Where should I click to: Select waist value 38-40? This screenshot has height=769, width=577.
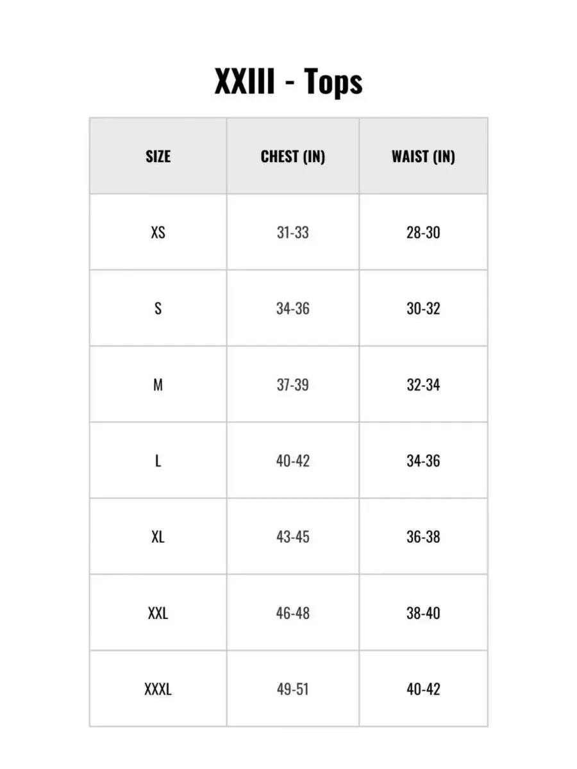coord(423,613)
